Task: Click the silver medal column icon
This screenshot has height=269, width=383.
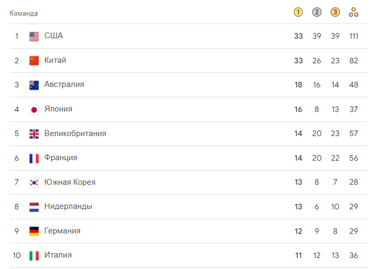Action: 317,13
